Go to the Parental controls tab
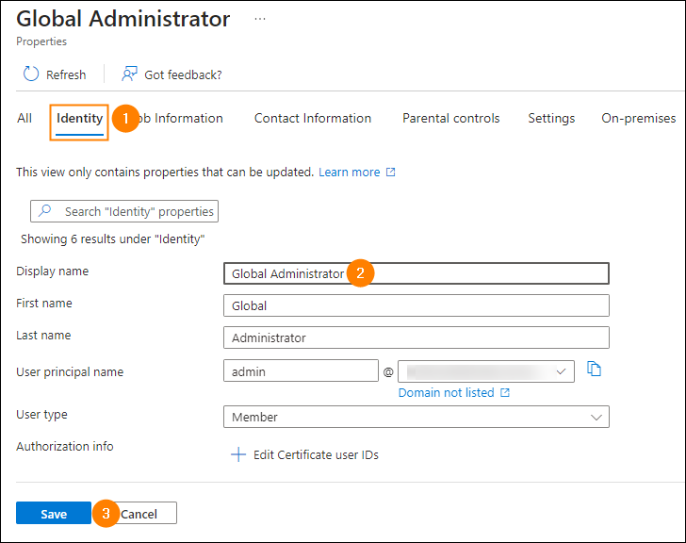This screenshot has height=543, width=686. pos(450,118)
